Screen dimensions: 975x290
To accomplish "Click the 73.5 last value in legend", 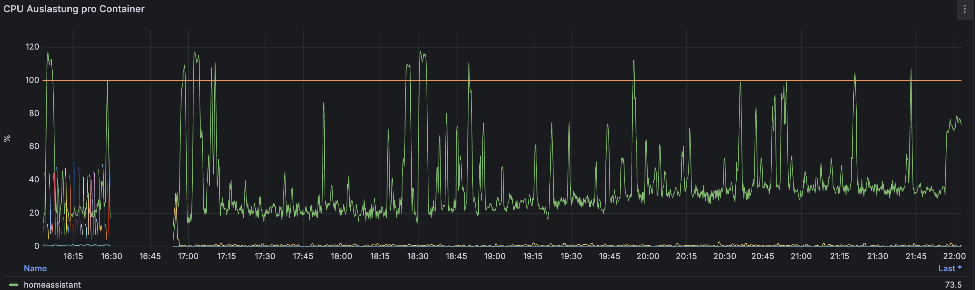I will click(x=953, y=285).
